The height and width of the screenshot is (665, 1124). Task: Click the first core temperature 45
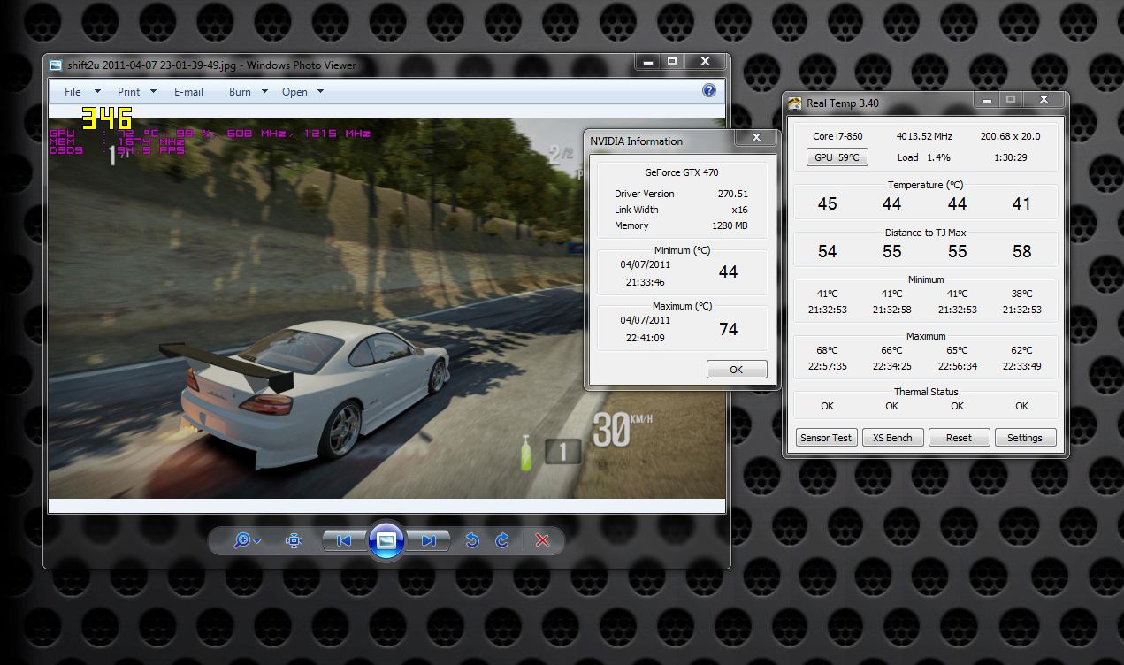point(827,203)
